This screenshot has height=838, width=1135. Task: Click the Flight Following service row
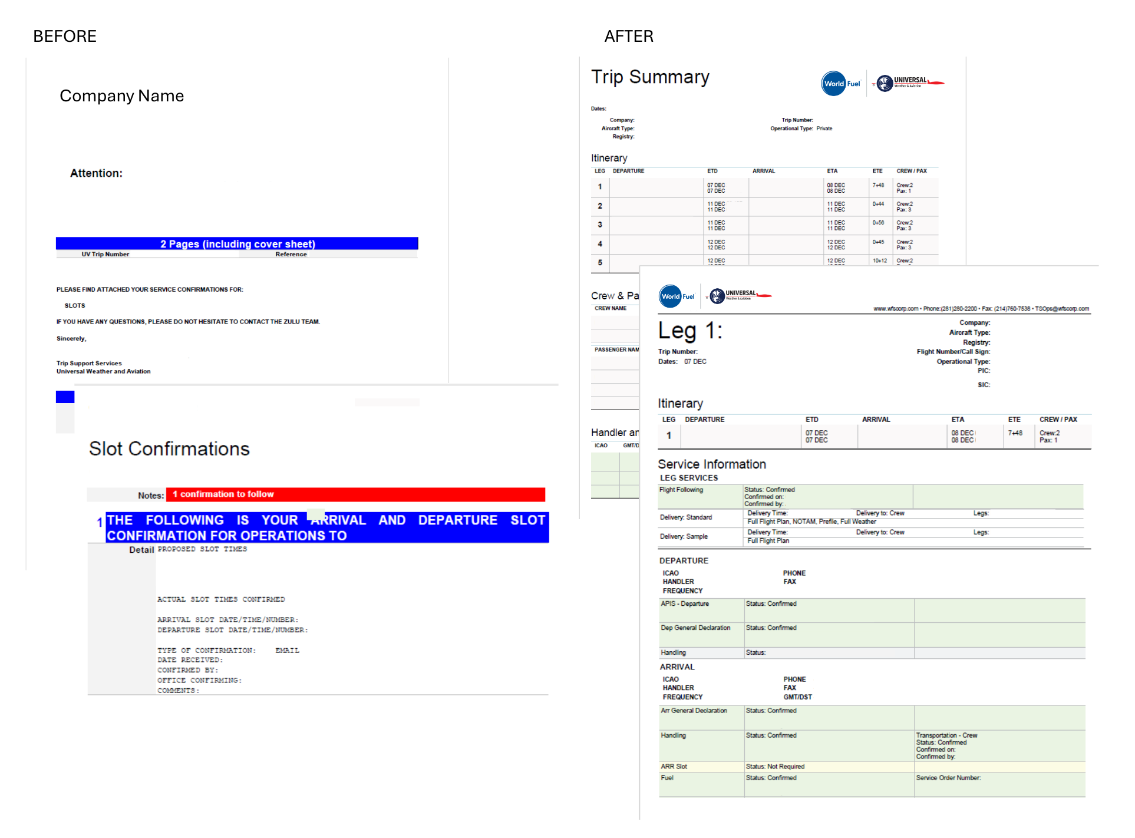[871, 497]
